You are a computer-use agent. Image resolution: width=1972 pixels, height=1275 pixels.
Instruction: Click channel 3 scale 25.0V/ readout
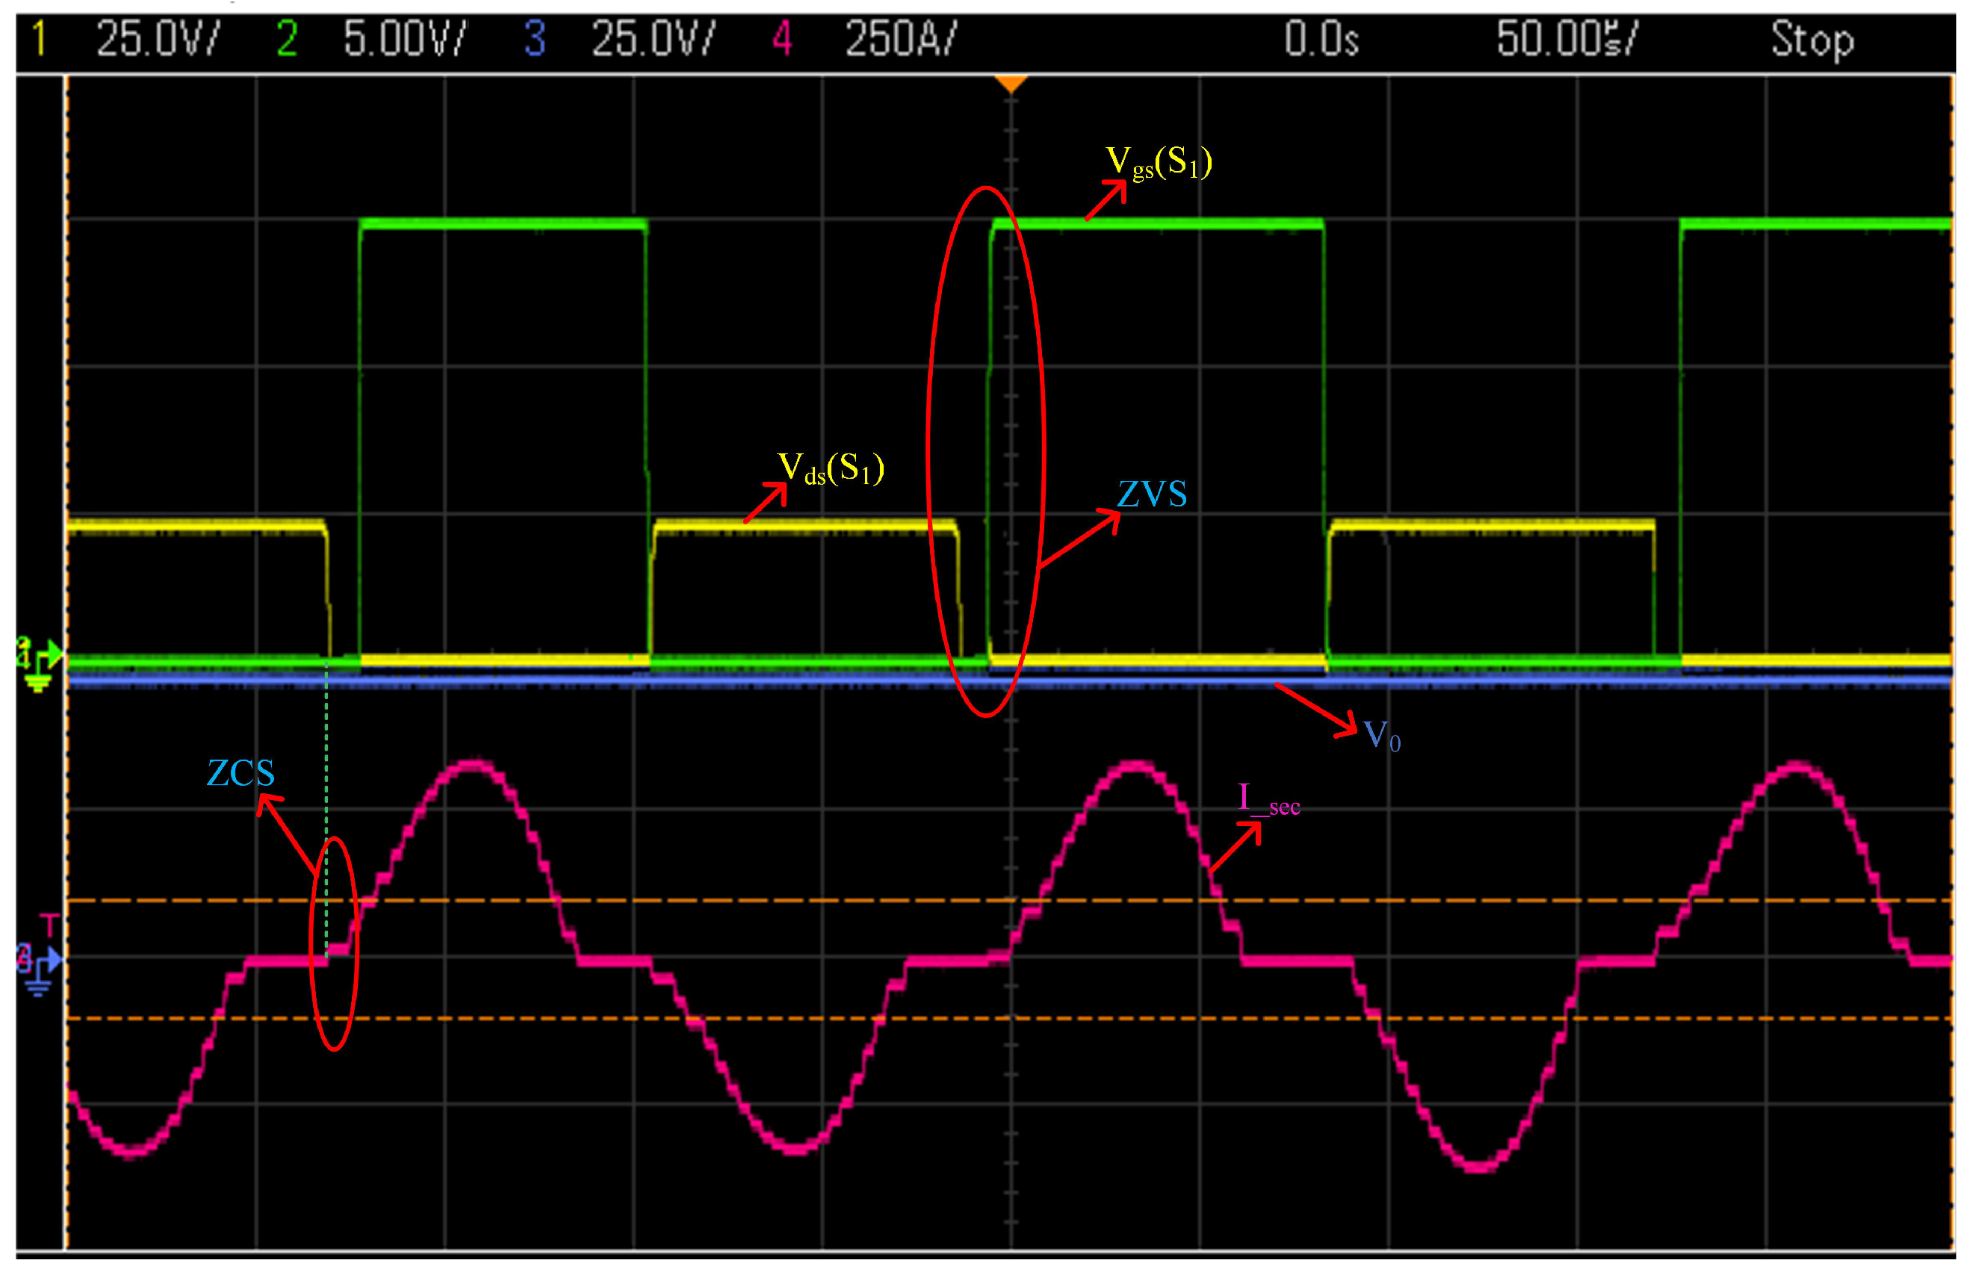tap(652, 39)
